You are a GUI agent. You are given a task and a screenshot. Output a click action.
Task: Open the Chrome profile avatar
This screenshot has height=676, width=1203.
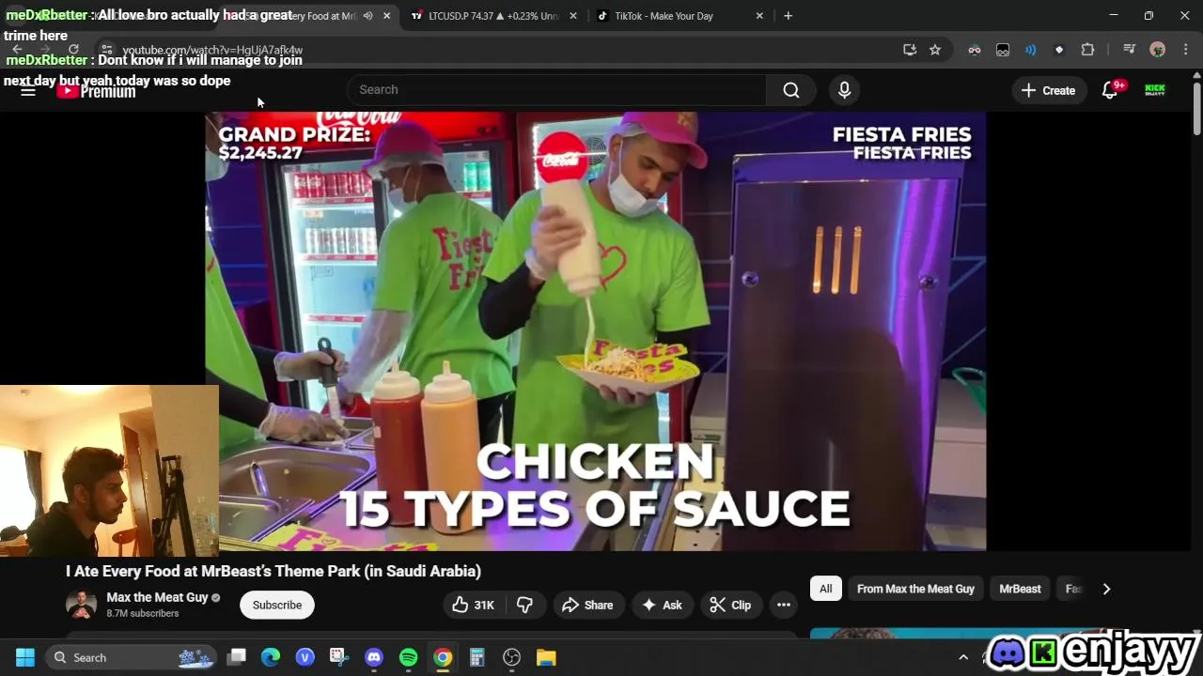tap(1158, 50)
